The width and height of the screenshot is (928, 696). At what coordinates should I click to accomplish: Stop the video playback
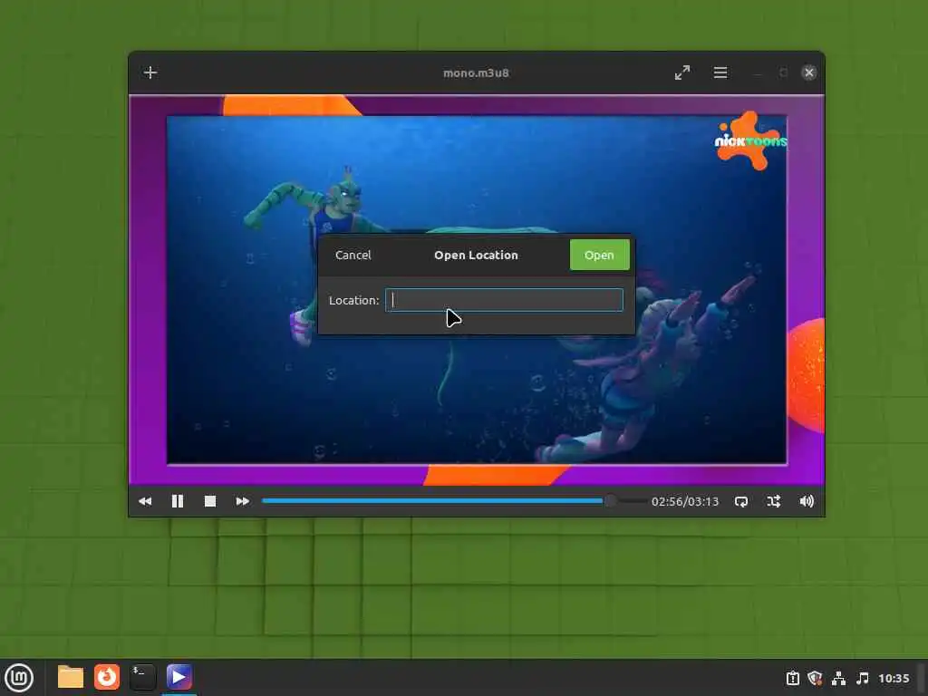tap(210, 501)
